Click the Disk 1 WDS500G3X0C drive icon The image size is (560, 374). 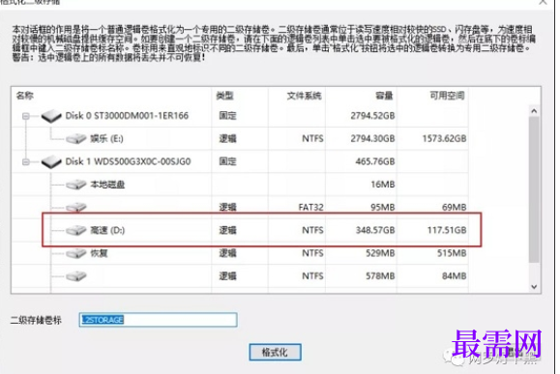51,162
